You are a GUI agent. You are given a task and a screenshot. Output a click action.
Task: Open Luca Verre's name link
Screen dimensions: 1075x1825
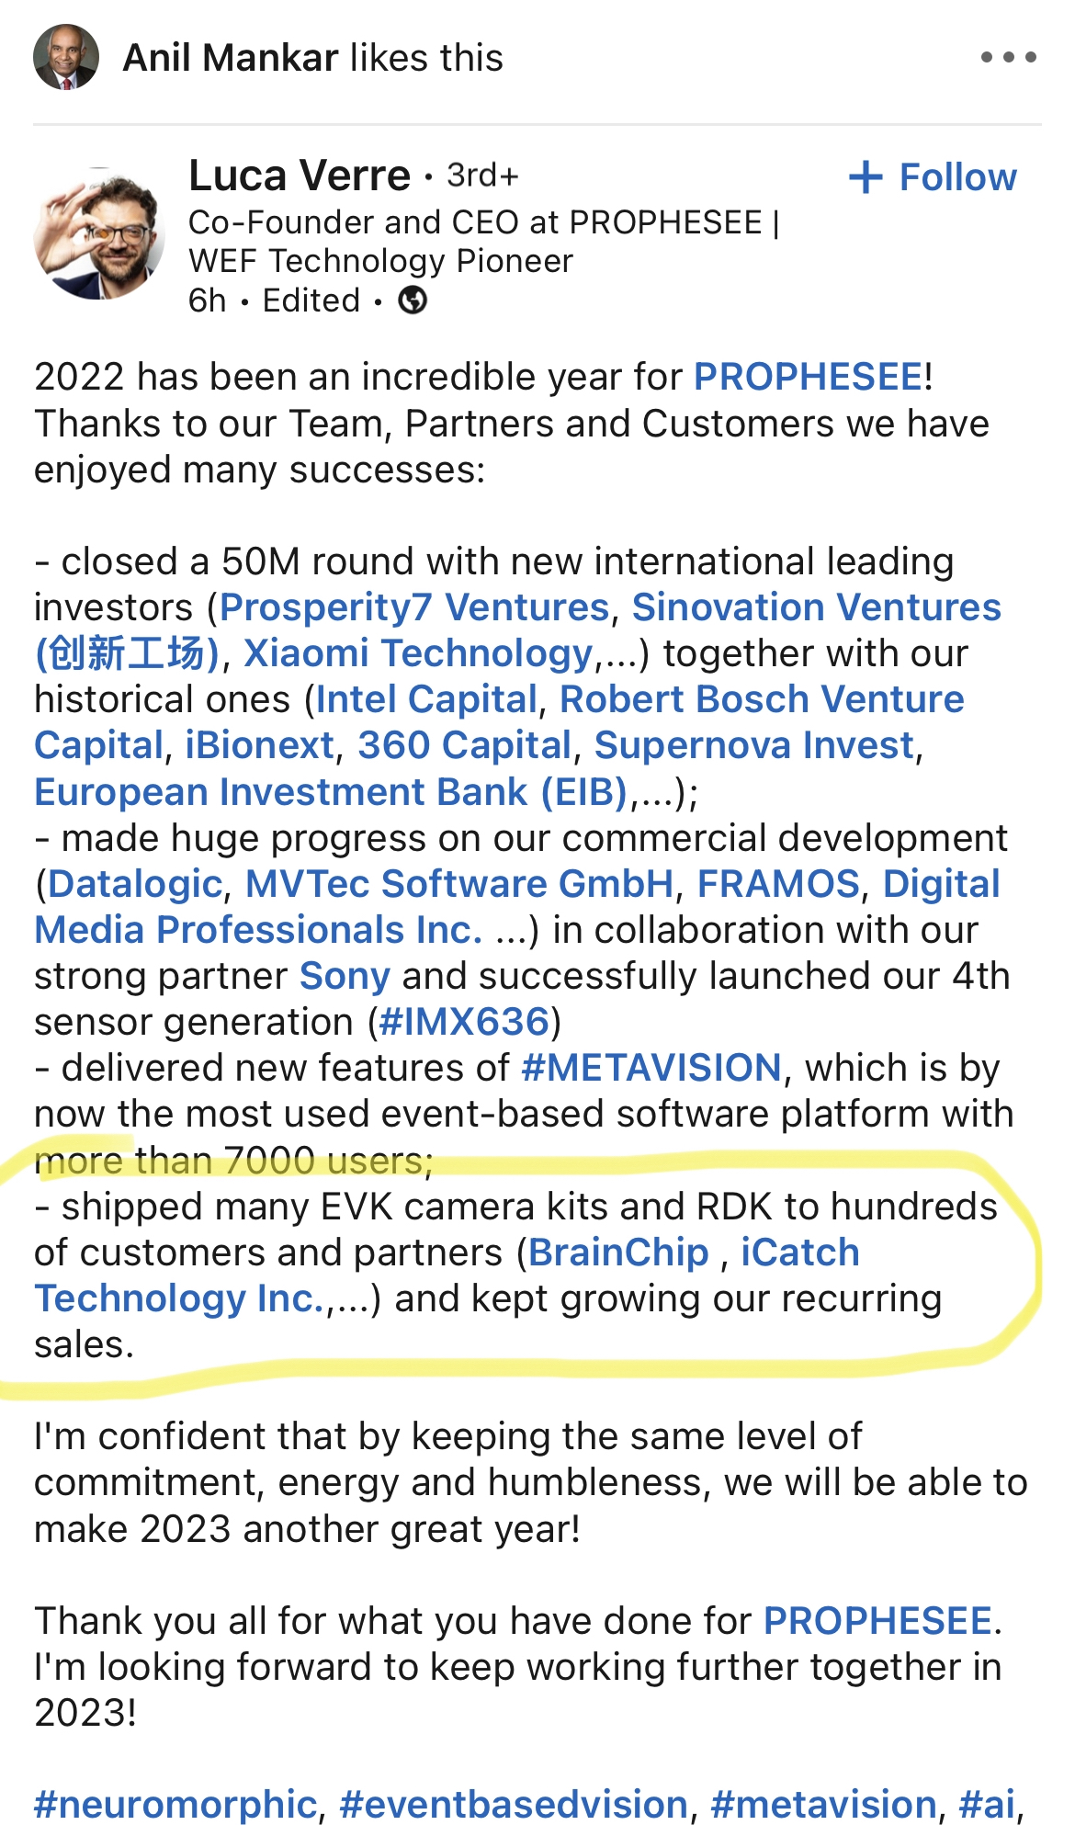[300, 176]
